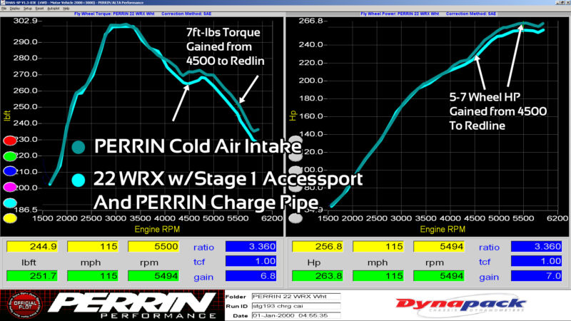Select the blue run color indicator
Viewport: 571px width, 321px height.
pyautogui.click(x=10, y=171)
